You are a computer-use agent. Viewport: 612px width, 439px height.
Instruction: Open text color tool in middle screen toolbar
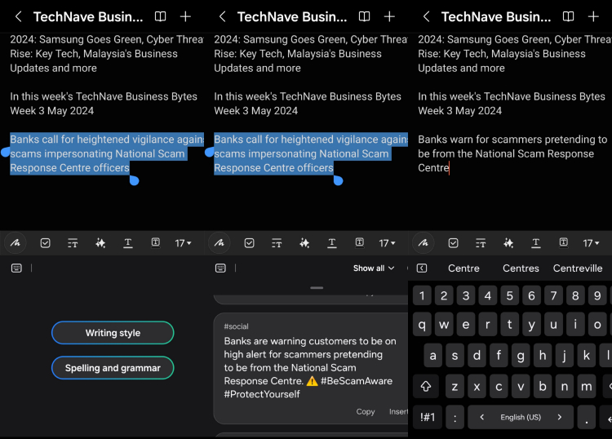[x=332, y=243]
